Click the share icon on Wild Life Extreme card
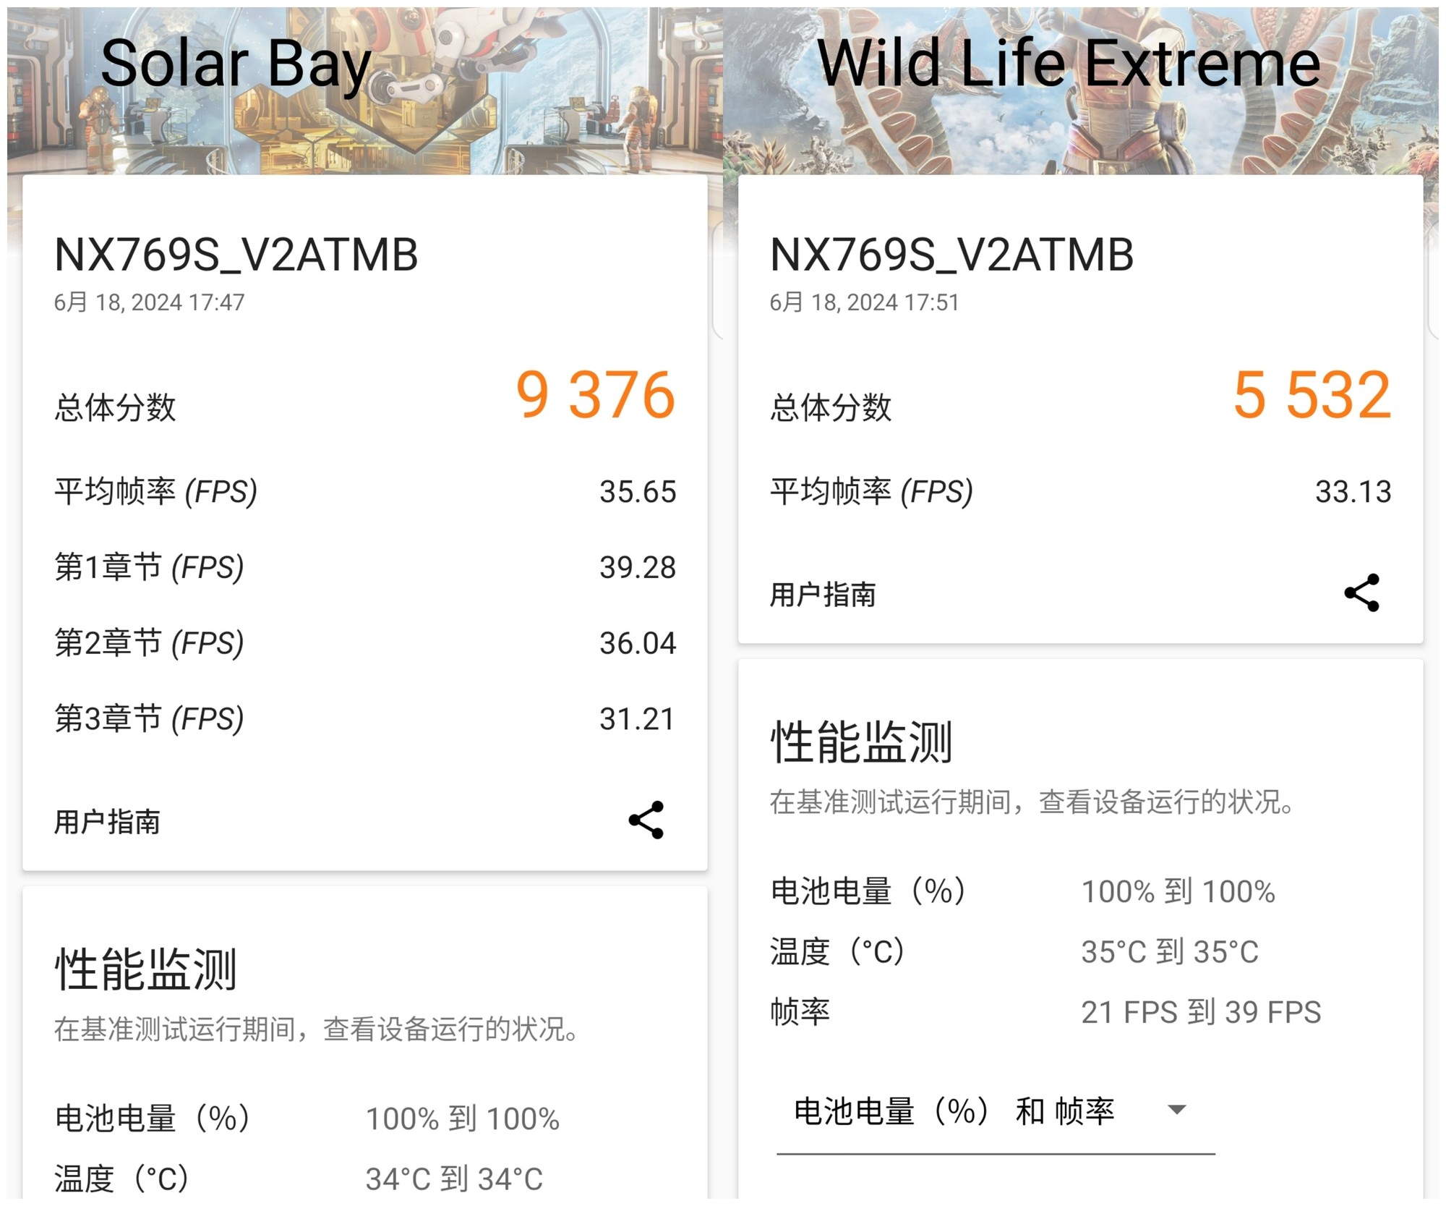Viewport: 1446px width, 1206px height. 1361,592
